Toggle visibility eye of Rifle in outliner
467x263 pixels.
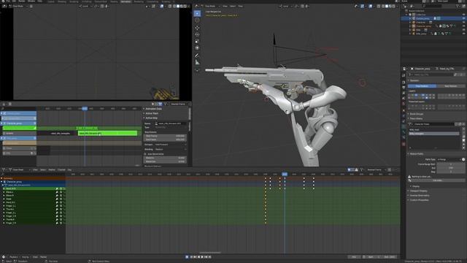coord(463,30)
